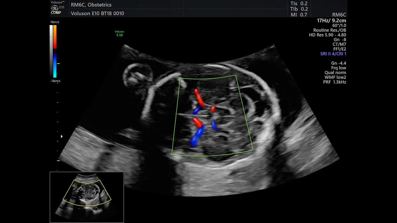397x223 pixels.
Task: Click the "Frq low" frequency setting
Action: click(x=339, y=68)
